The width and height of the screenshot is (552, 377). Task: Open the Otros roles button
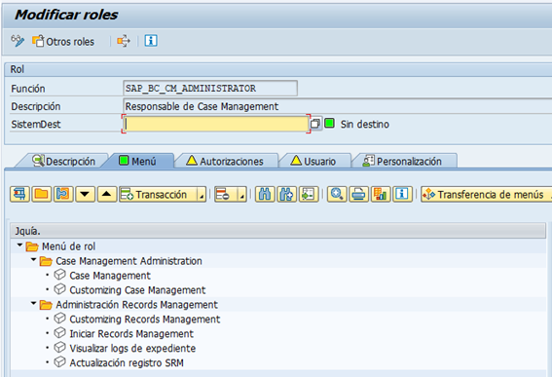63,42
